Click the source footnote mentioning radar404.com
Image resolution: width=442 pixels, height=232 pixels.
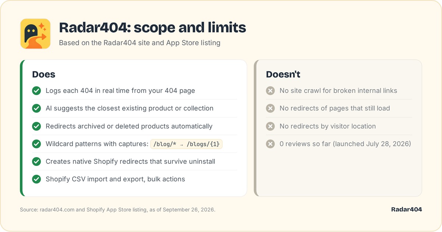coord(118,210)
